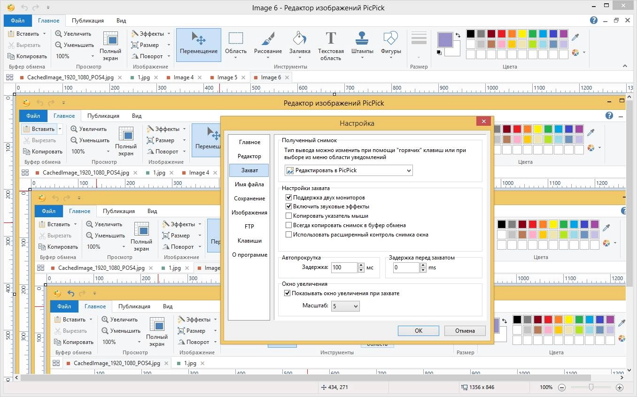Click the large purple foreground color in main ribbon
The height and width of the screenshot is (397, 637).
445,40
